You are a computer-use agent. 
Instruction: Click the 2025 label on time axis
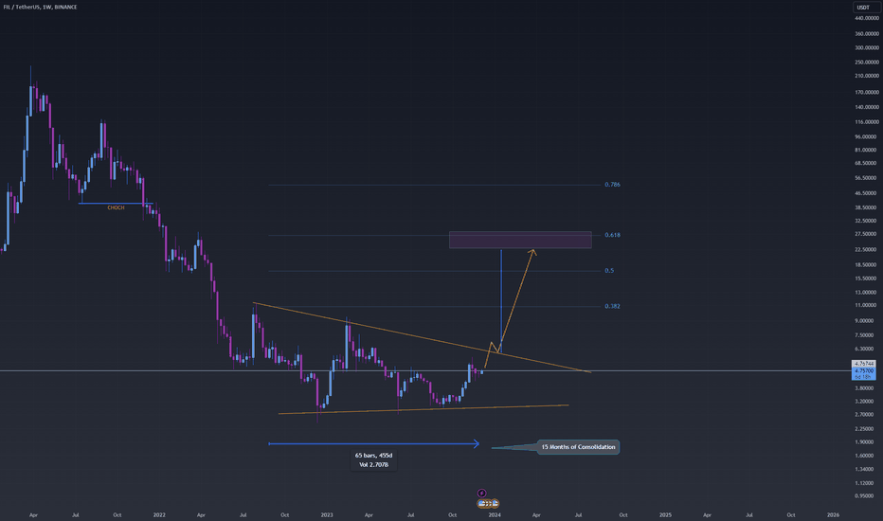coord(665,514)
